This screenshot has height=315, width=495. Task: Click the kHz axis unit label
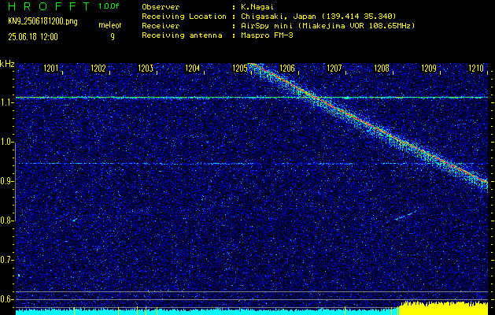(7, 64)
